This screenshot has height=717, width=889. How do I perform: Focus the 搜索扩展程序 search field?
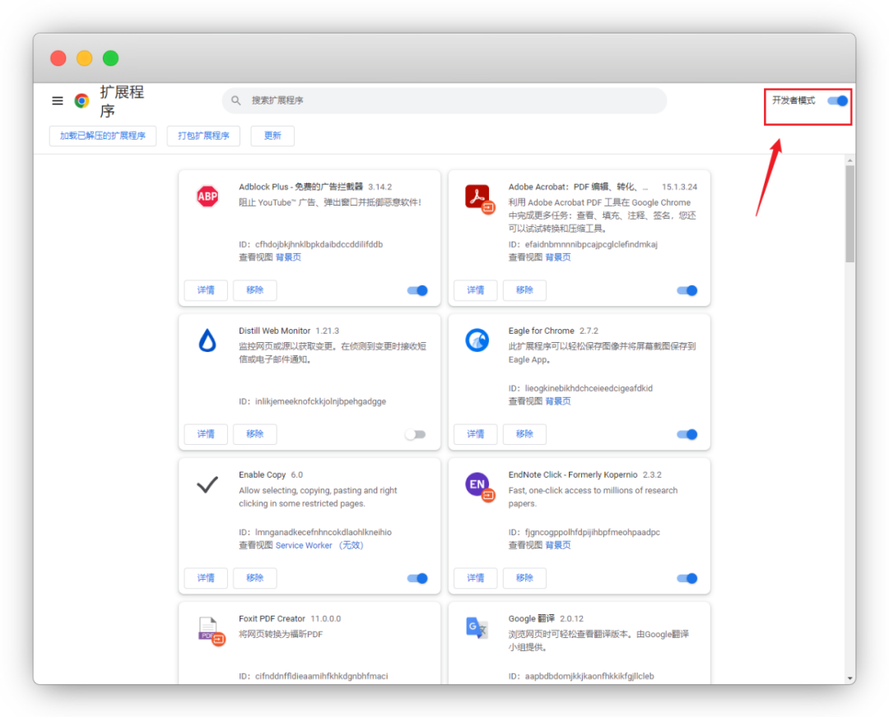[444, 100]
